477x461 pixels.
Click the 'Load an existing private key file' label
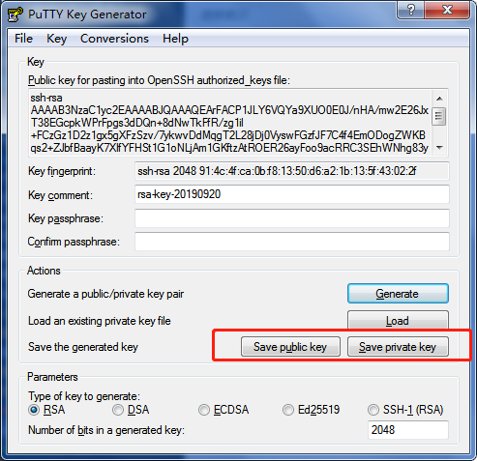point(100,321)
